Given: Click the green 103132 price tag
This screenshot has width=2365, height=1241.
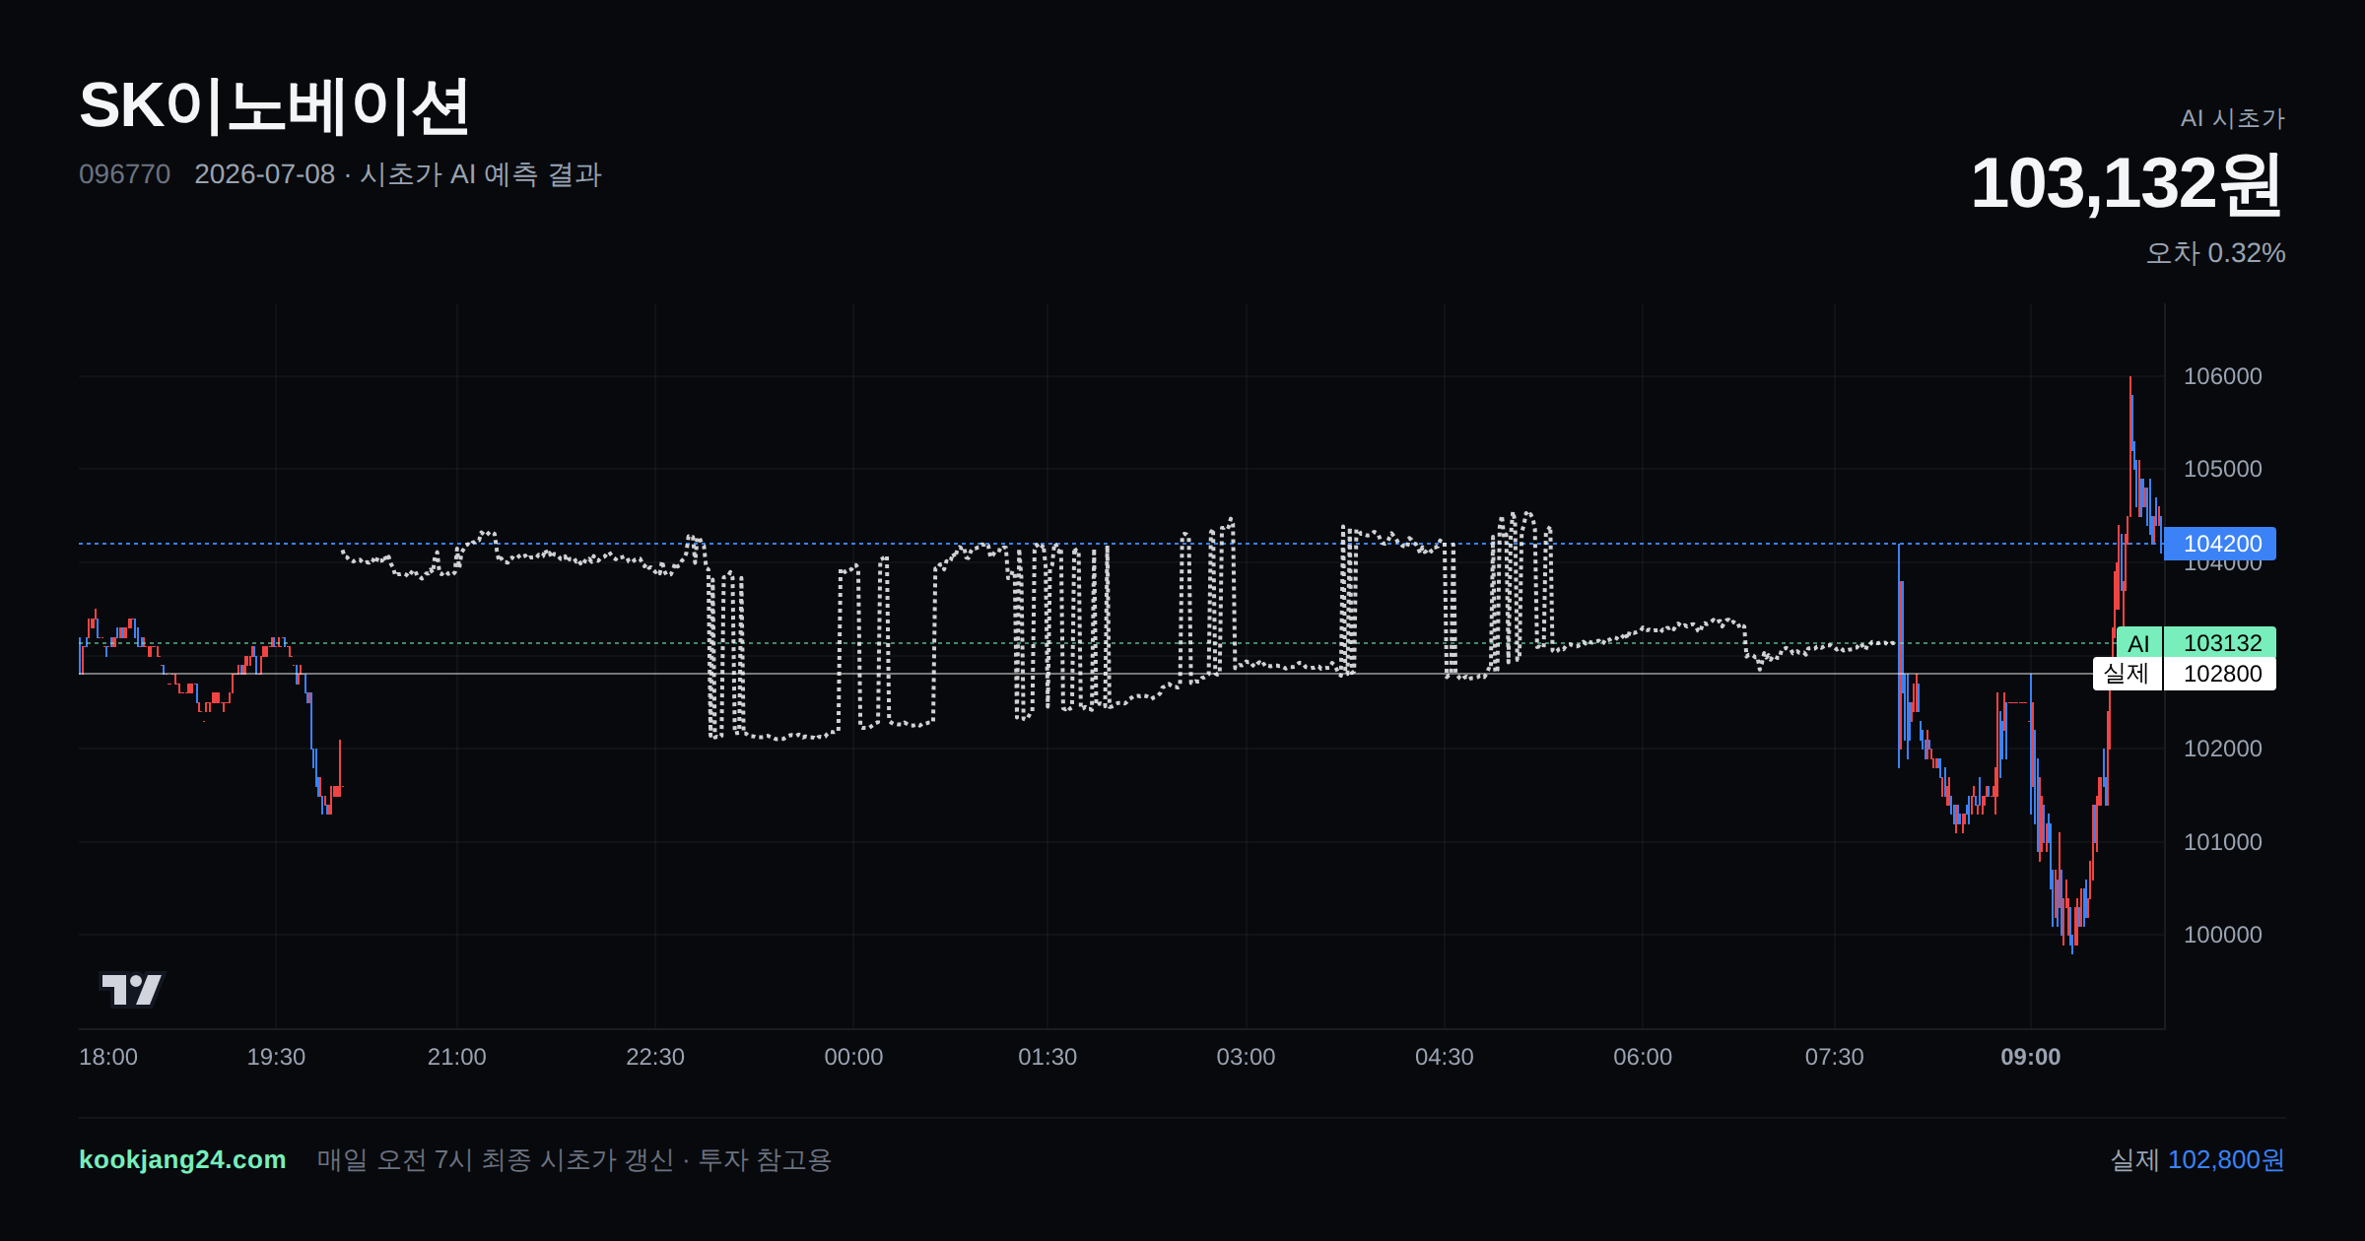Looking at the screenshot, I should 2220,643.
